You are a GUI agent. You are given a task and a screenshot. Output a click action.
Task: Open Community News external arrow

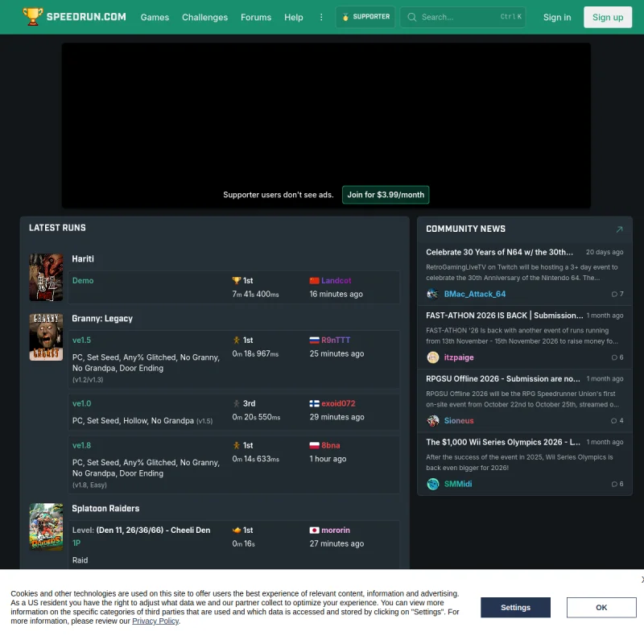click(x=619, y=229)
